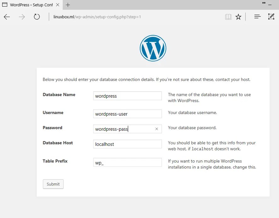Select the Username input field

(127, 114)
